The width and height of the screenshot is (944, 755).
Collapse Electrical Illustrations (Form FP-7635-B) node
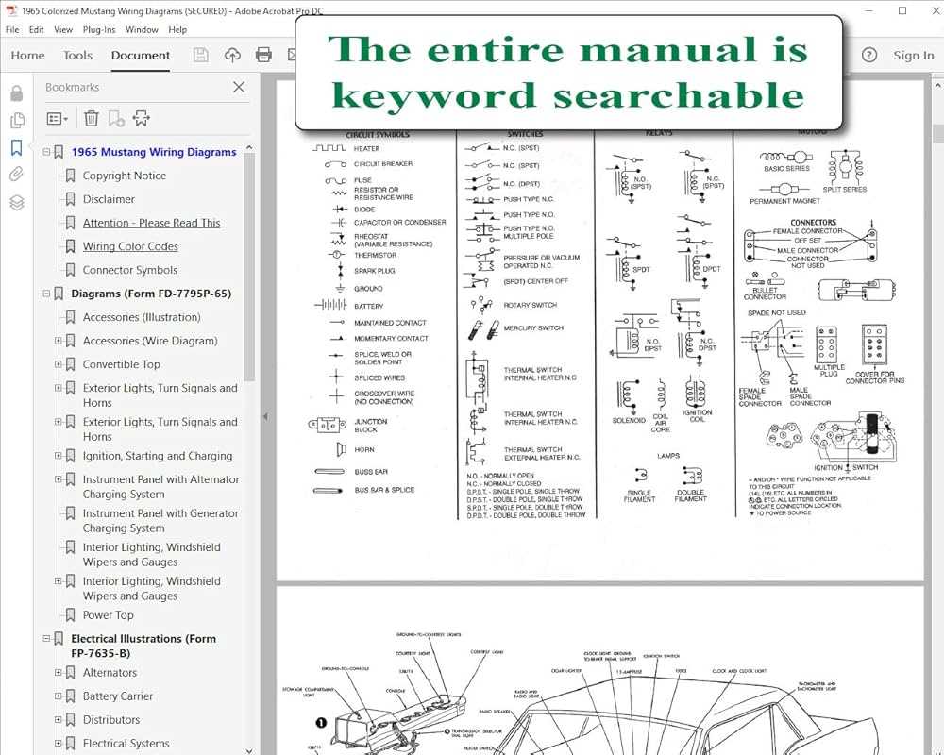point(46,638)
